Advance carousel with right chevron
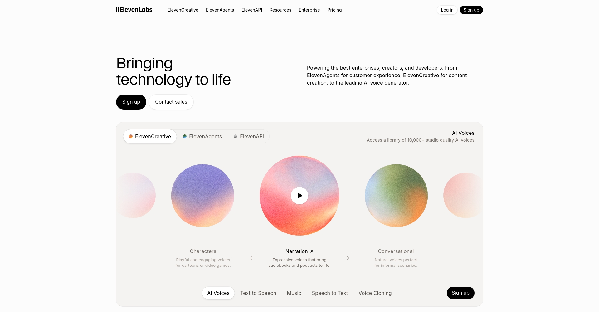 [x=348, y=258]
